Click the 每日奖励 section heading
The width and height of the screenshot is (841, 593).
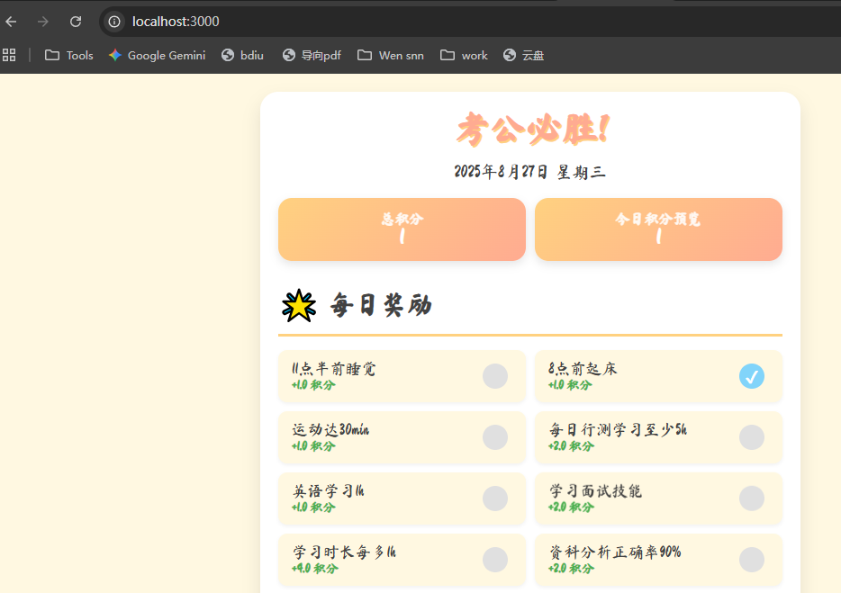pyautogui.click(x=381, y=306)
